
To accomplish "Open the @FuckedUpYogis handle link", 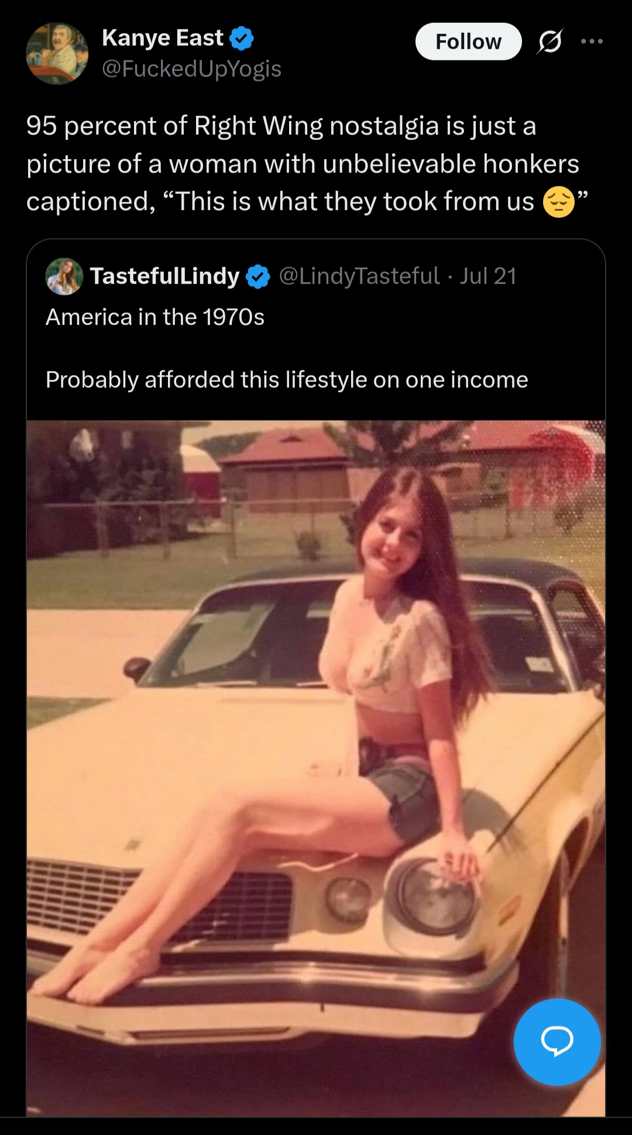I will pos(191,69).
